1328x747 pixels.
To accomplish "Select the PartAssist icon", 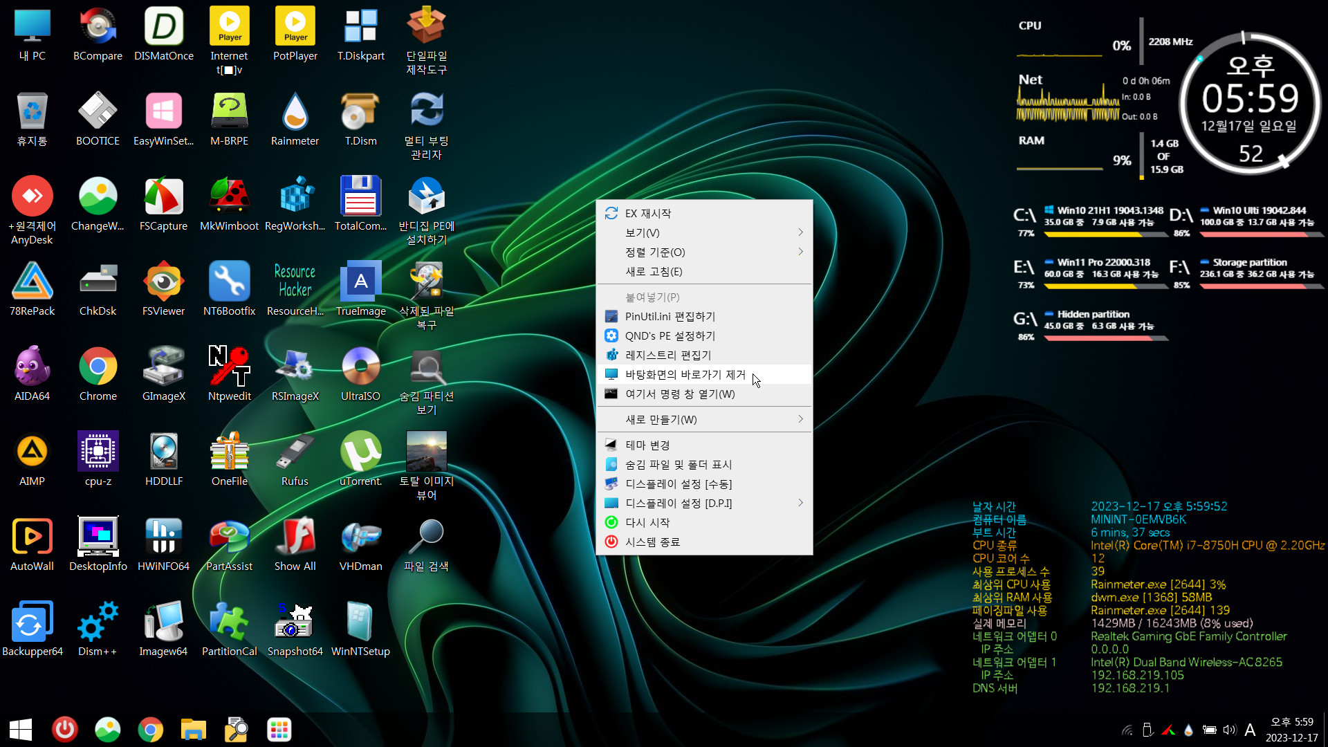I will click(x=230, y=545).
